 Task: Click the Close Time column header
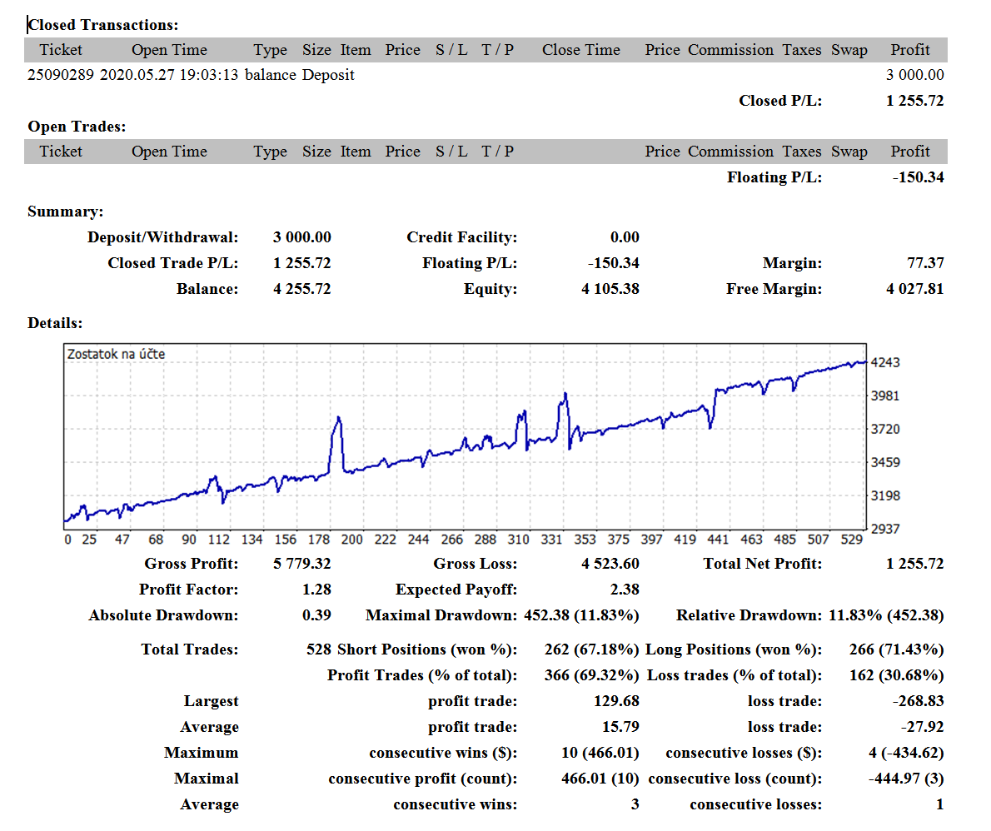pos(580,50)
